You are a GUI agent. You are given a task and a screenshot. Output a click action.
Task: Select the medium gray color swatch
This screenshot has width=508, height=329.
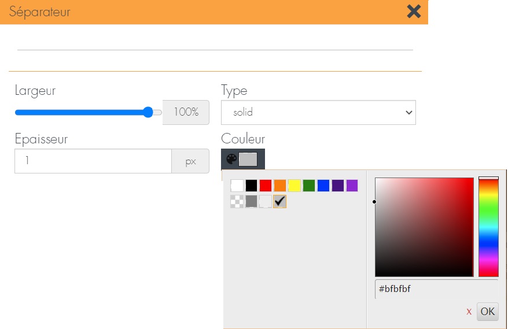[251, 201]
